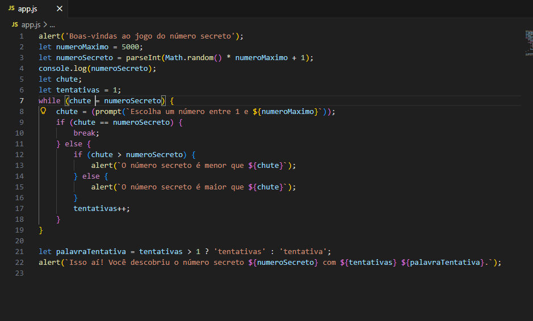Click 'console.log' on line 4

pyautogui.click(x=62, y=68)
